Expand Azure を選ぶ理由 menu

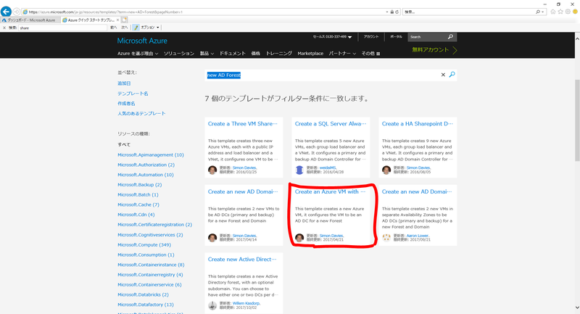click(138, 54)
